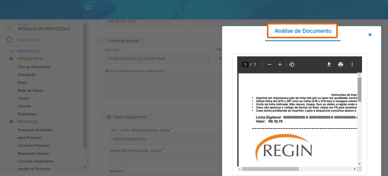Open Responder Parecer link
Image resolution: width=388 pixels, height=176 pixels.
pyautogui.click(x=33, y=154)
